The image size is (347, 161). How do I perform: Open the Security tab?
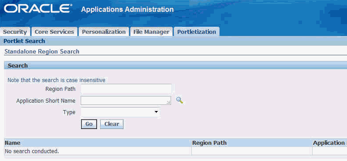pyautogui.click(x=15, y=32)
